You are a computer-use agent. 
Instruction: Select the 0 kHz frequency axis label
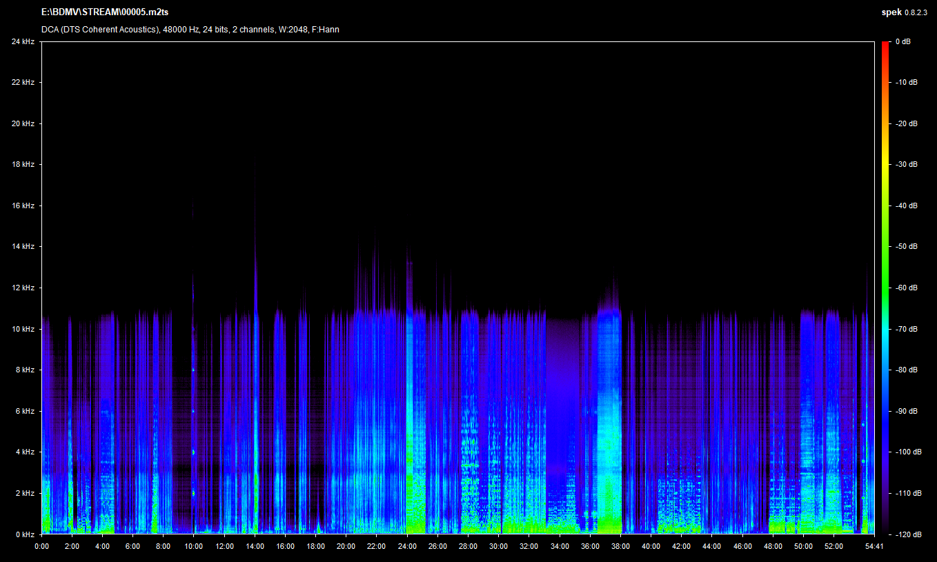(24, 534)
